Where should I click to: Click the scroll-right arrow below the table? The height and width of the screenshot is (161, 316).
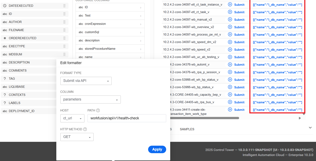tap(300, 118)
